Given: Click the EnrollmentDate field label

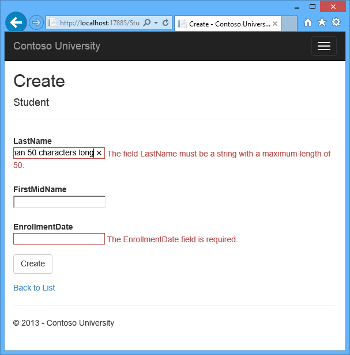Looking at the screenshot, I should 43,227.
